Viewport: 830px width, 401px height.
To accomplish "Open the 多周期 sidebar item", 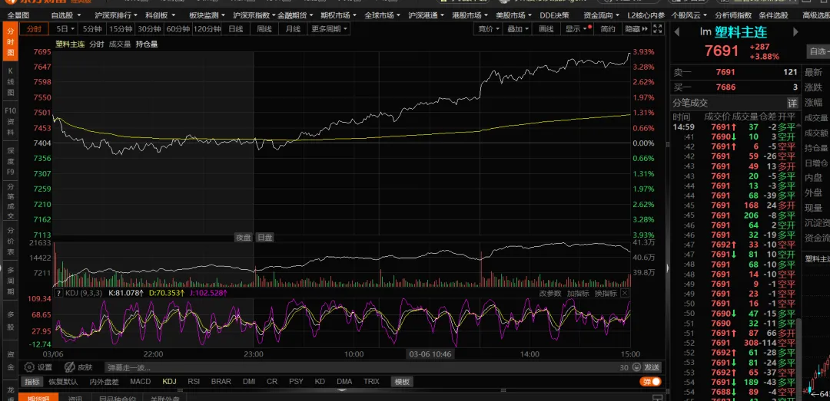I will pyautogui.click(x=10, y=281).
